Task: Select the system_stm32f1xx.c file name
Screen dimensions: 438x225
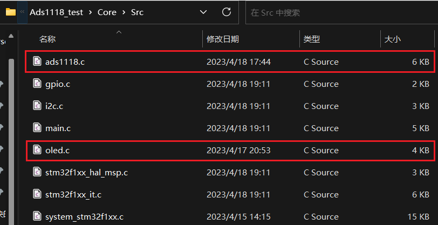Action: [x=84, y=216]
